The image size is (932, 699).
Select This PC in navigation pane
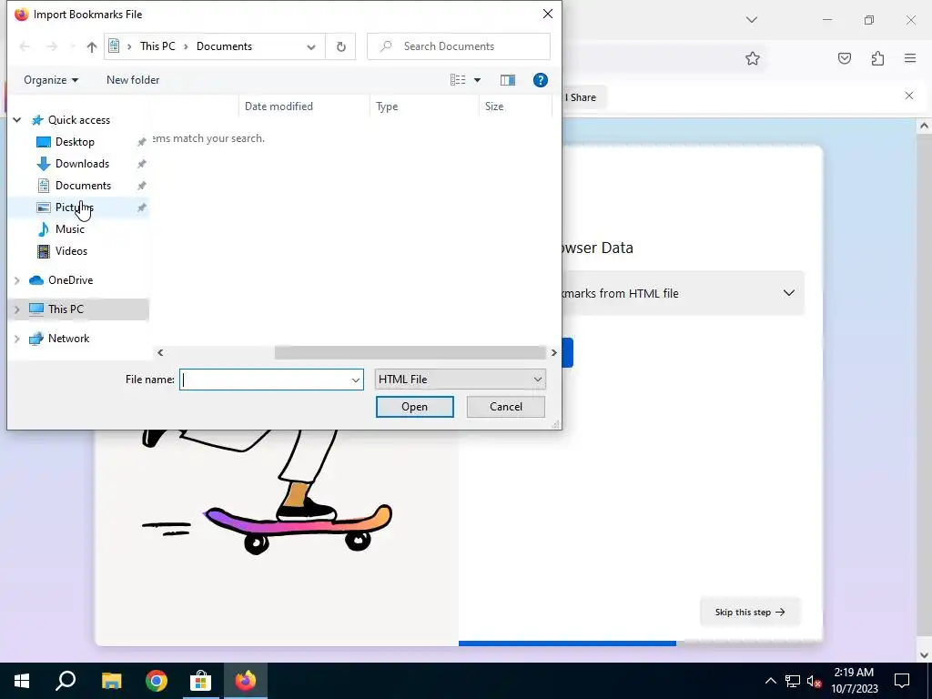(x=66, y=309)
